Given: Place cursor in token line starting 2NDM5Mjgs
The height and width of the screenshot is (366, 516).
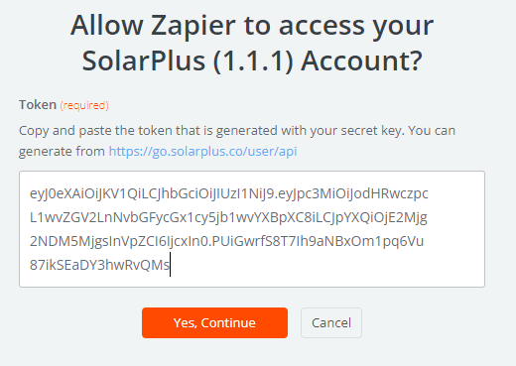Looking at the screenshot, I should (x=226, y=241).
